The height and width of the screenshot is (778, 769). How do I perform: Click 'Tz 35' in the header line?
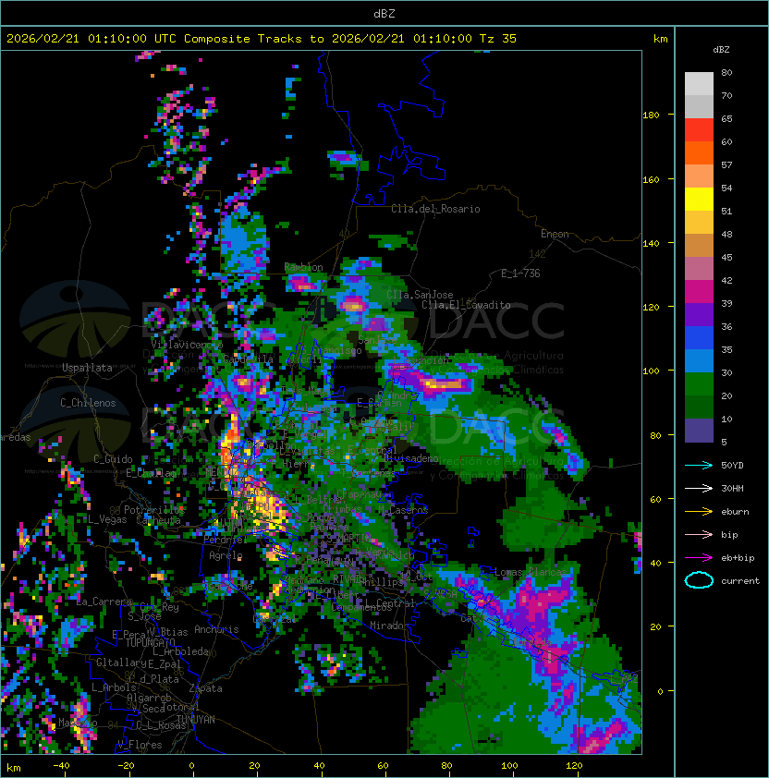tap(498, 39)
